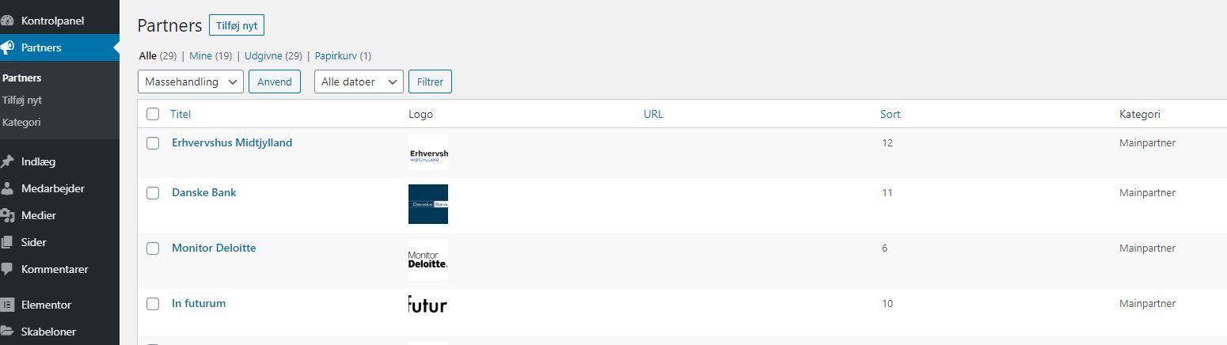Open the Monitor Deloitte logo thumbnail
Viewport: 1227px width, 345px height.
(x=428, y=260)
